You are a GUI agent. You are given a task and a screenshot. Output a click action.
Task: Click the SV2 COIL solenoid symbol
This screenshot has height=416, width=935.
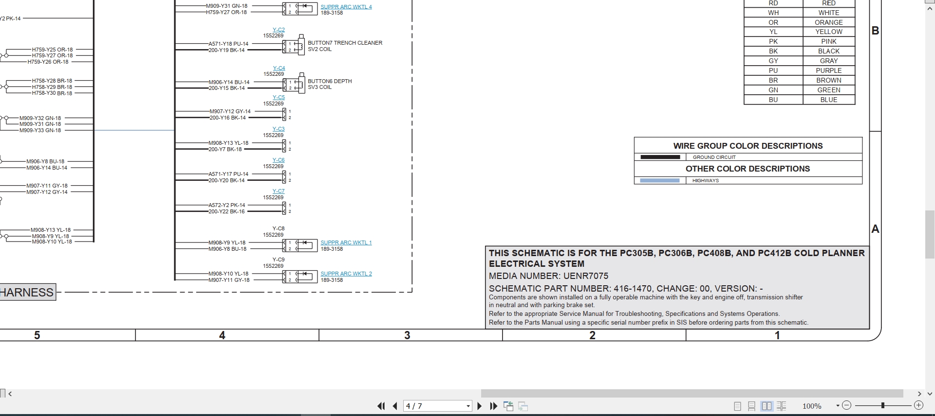[x=300, y=45]
